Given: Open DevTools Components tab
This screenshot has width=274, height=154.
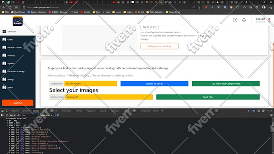Looking at the screenshot, I should point(145,111).
